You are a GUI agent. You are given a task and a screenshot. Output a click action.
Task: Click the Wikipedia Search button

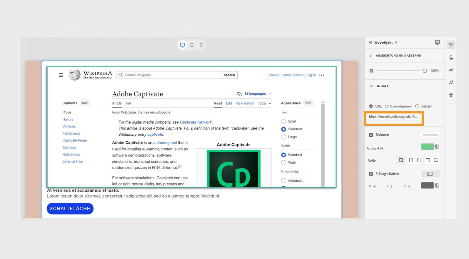coord(229,75)
